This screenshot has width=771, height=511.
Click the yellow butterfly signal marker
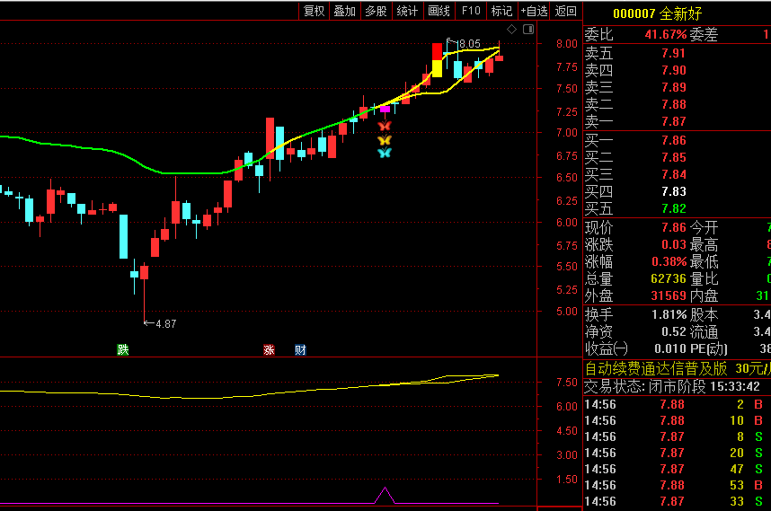point(385,140)
